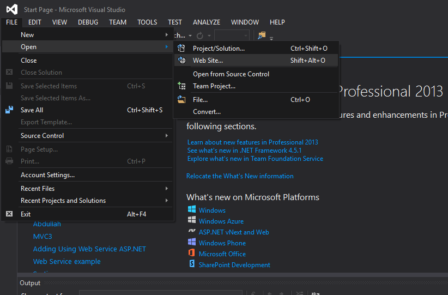This screenshot has width=448, height=295.
Task: Click the ASP.NET vNext logo icon
Action: point(192,231)
